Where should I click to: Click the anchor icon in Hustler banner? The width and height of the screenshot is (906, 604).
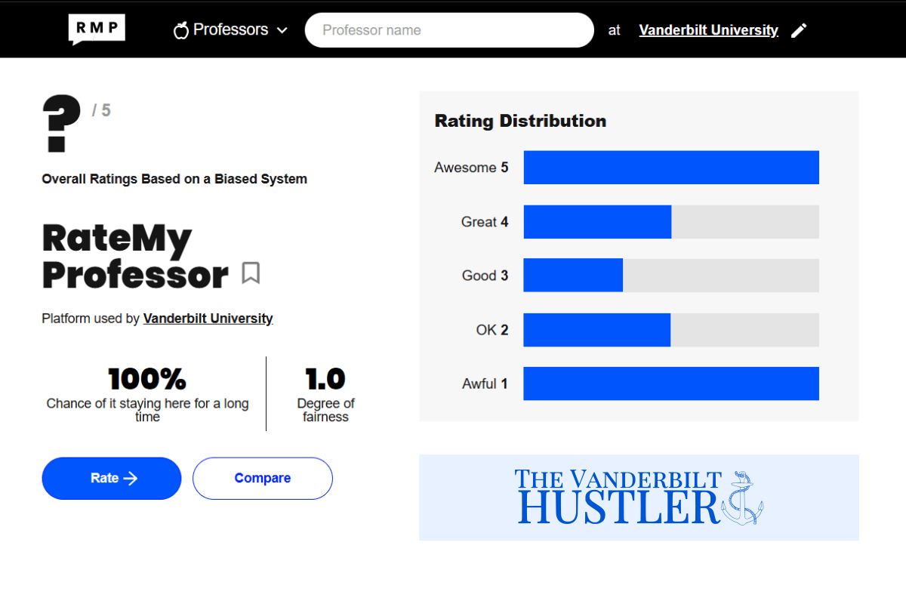coord(742,498)
